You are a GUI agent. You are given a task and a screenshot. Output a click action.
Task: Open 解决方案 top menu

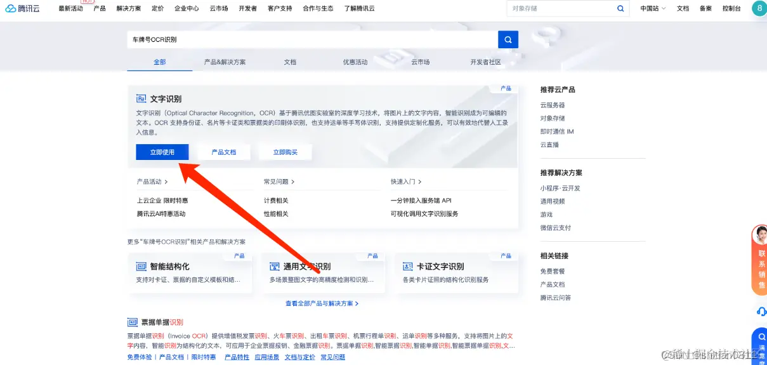[129, 8]
